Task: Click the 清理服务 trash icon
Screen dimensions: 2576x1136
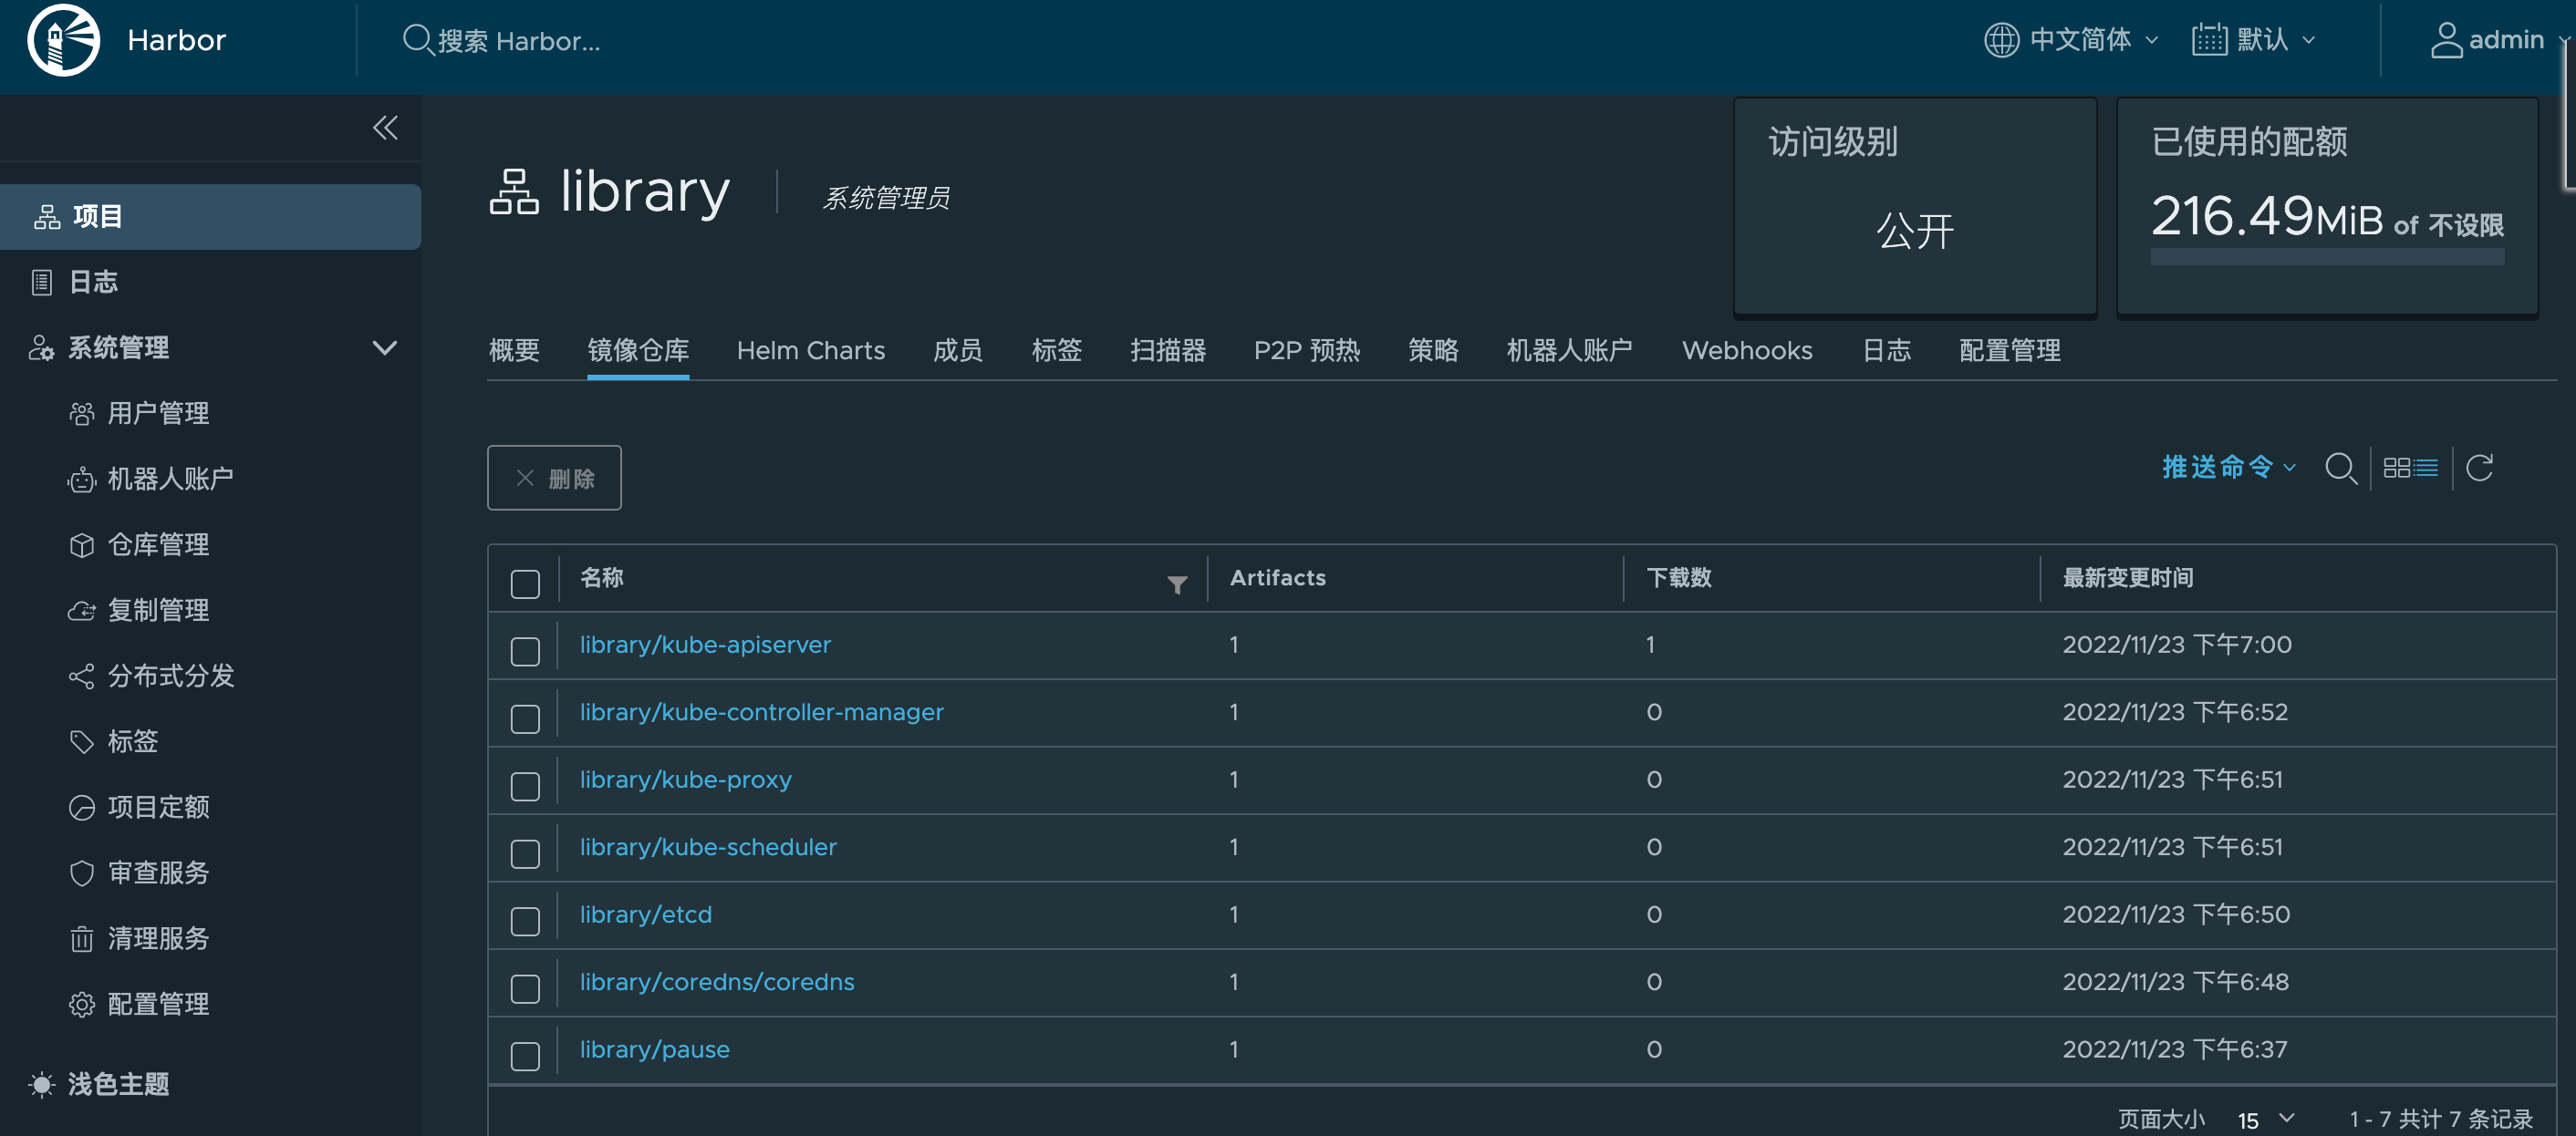Action: pyautogui.click(x=82, y=939)
